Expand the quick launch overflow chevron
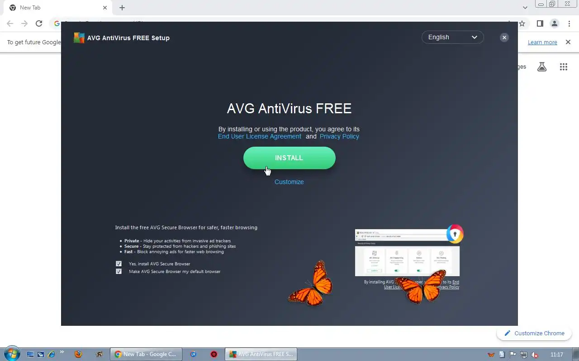579x361 pixels. 62,352
